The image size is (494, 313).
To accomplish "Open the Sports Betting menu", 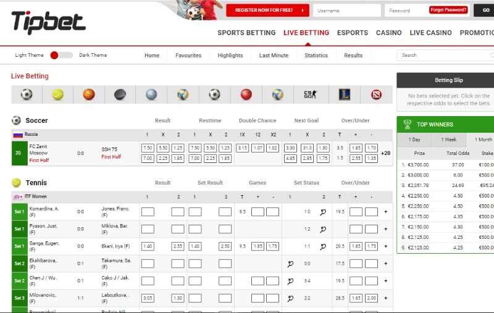I will pos(246,33).
